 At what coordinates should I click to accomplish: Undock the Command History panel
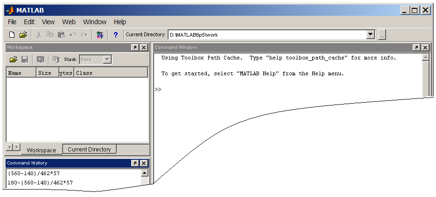(135, 163)
